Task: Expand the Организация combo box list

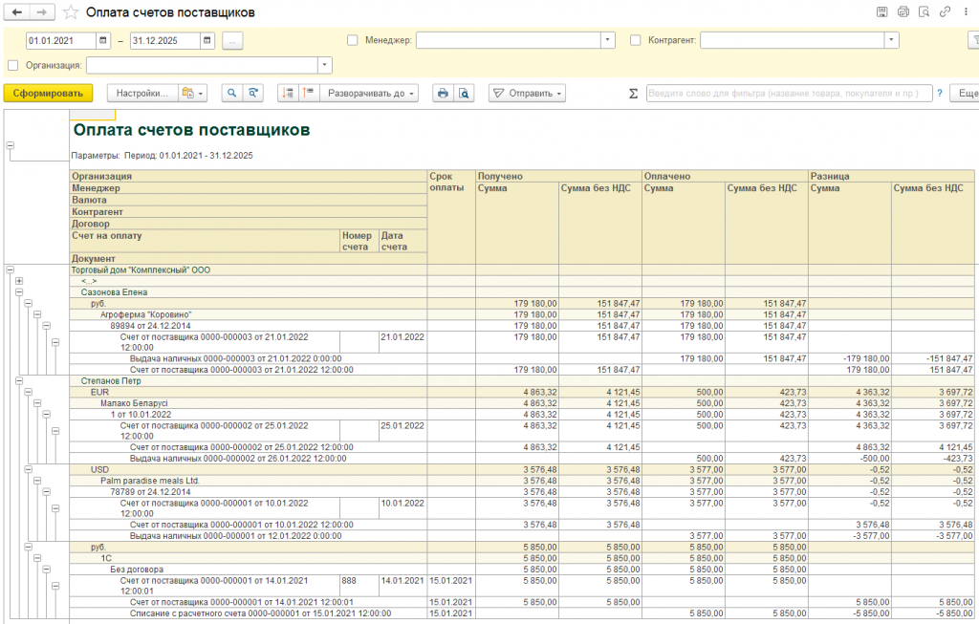Action: click(x=325, y=65)
